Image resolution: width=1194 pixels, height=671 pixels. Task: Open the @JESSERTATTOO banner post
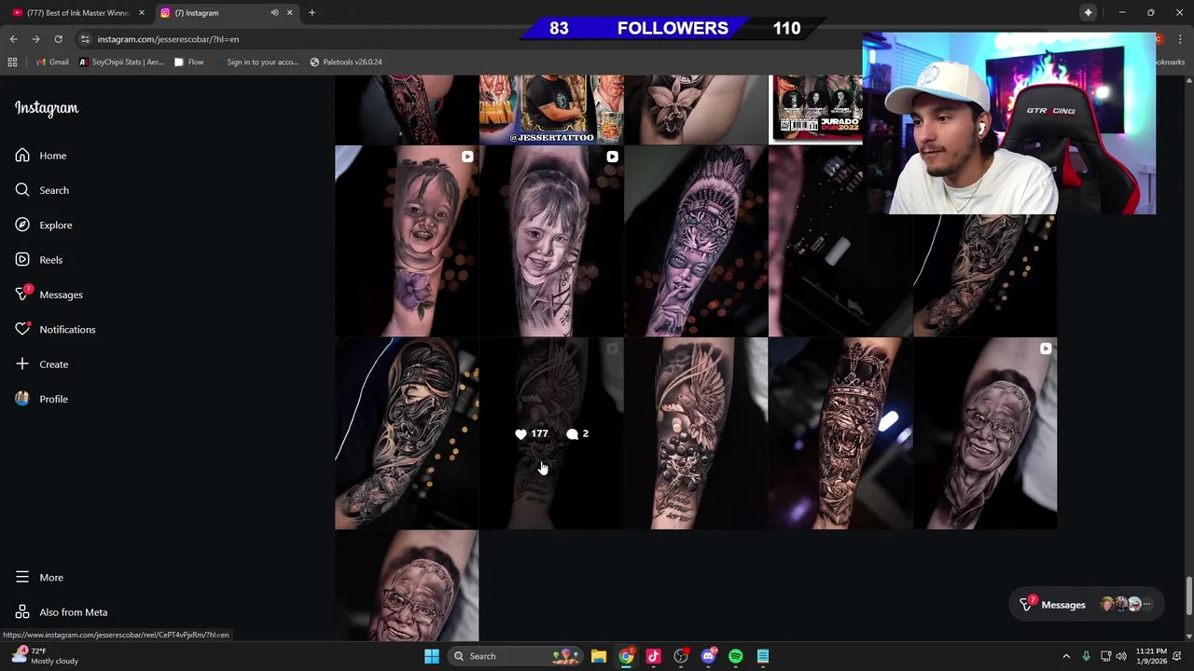551,110
